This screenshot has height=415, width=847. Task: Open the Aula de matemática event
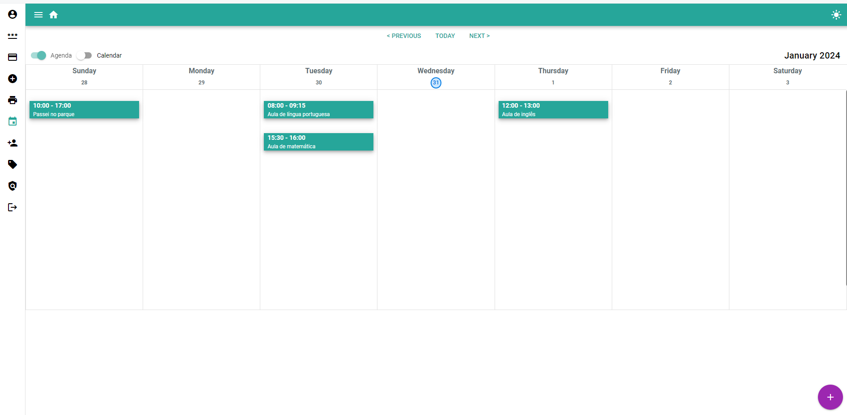pos(318,142)
